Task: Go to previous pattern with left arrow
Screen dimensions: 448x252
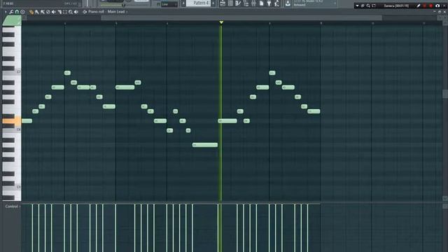Action: [x=183, y=3]
